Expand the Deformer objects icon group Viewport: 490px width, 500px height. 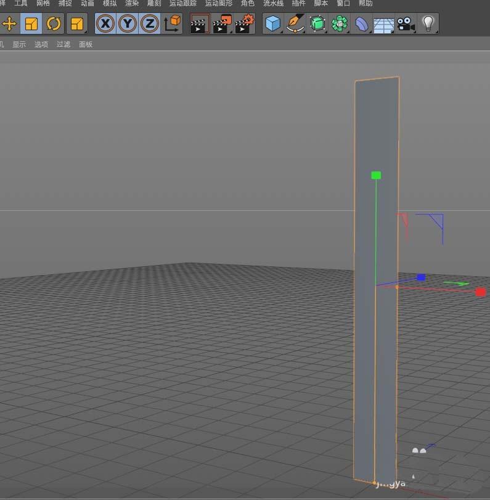click(x=362, y=24)
